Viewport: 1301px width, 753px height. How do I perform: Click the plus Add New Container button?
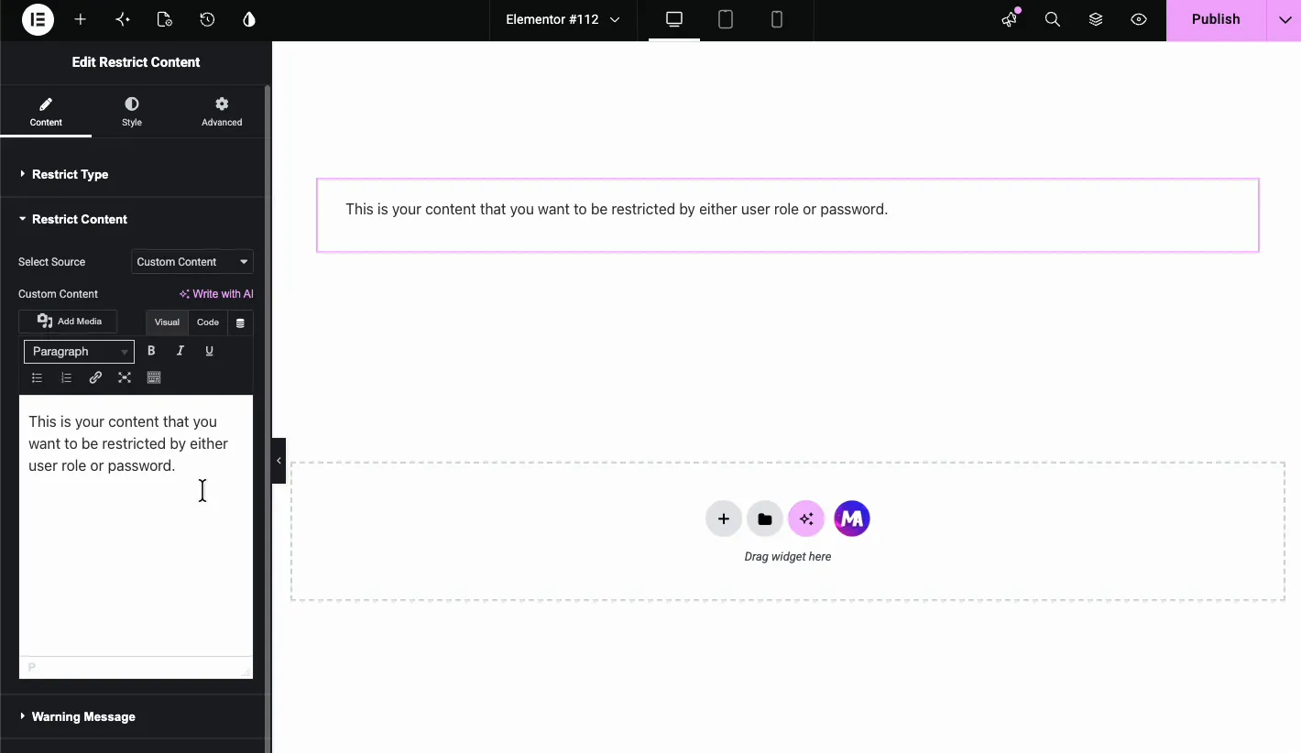click(723, 518)
